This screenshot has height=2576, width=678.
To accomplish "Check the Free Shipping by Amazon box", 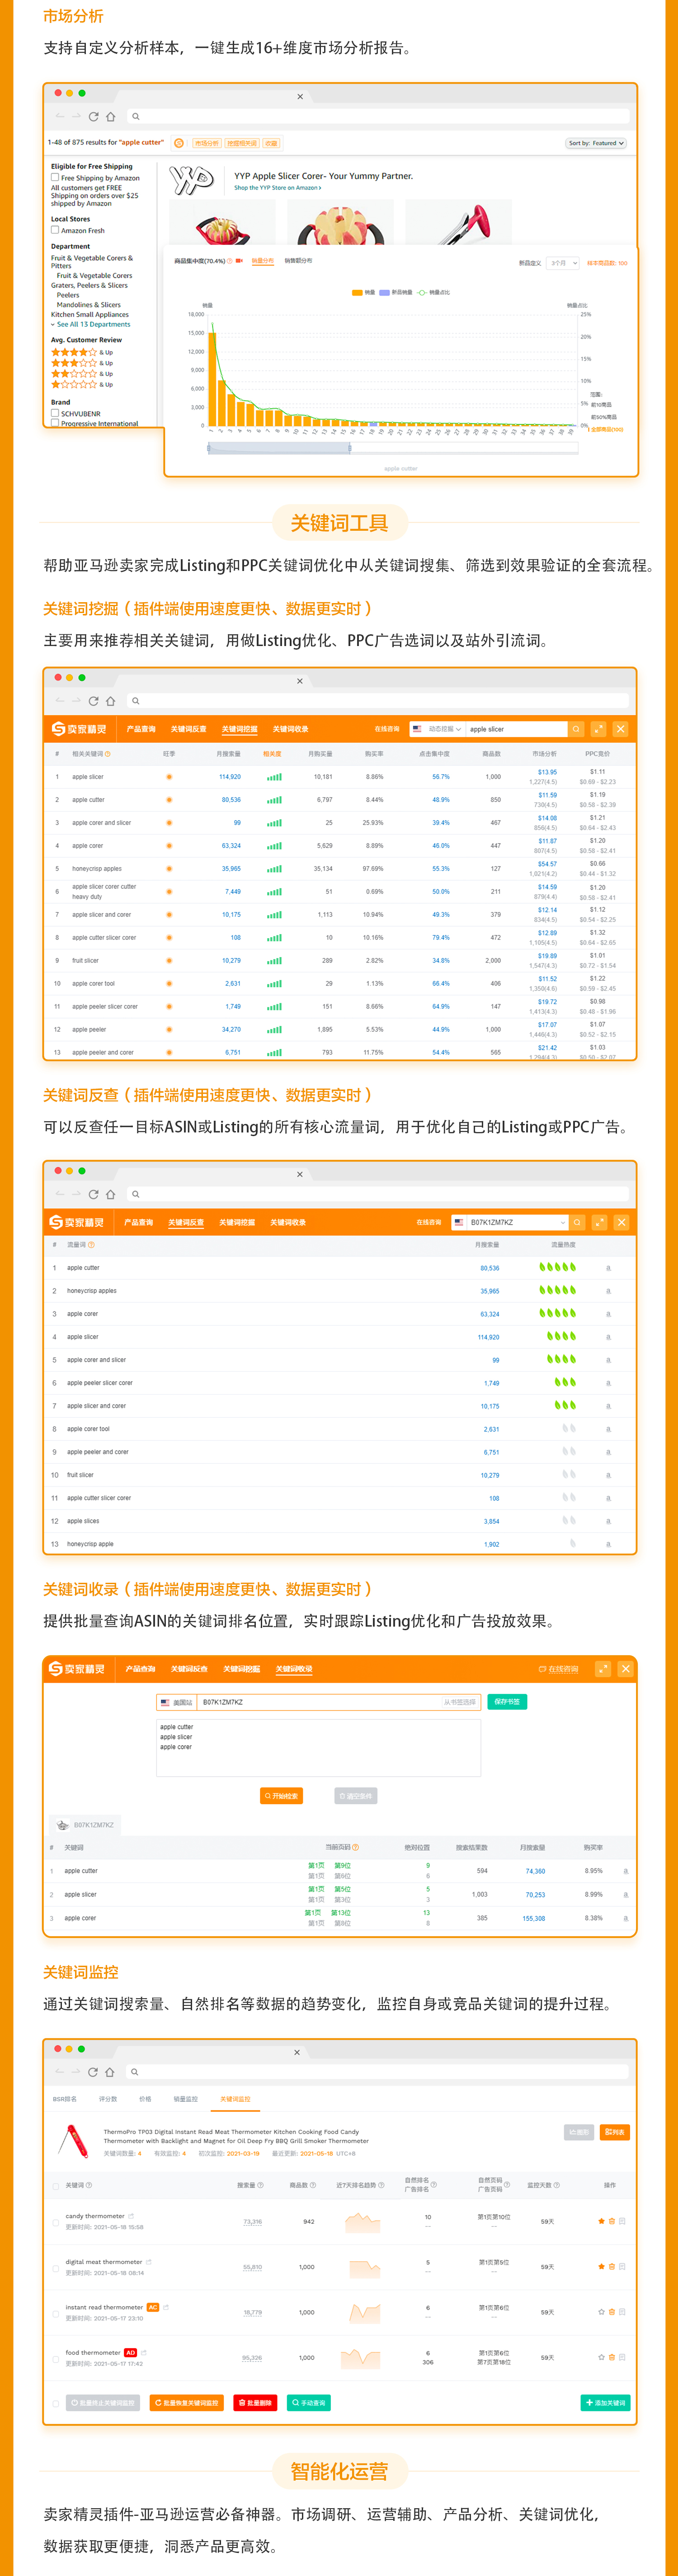I will pyautogui.click(x=55, y=177).
